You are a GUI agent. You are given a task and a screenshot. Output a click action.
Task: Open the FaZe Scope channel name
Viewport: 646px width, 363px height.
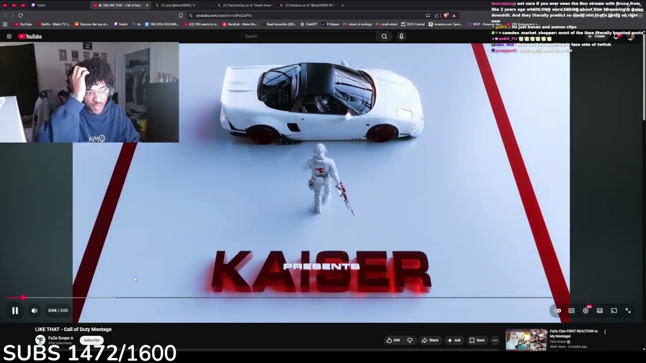pyautogui.click(x=59, y=338)
